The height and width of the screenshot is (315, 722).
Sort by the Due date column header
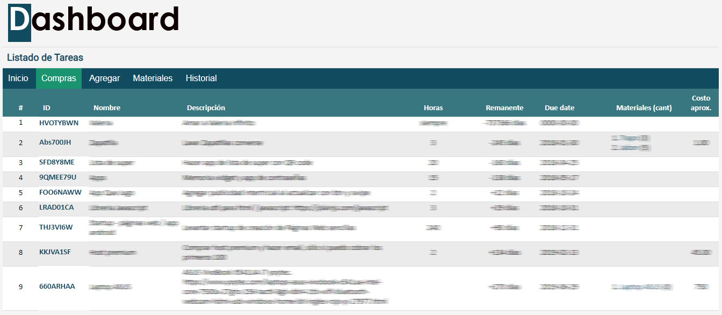(559, 108)
